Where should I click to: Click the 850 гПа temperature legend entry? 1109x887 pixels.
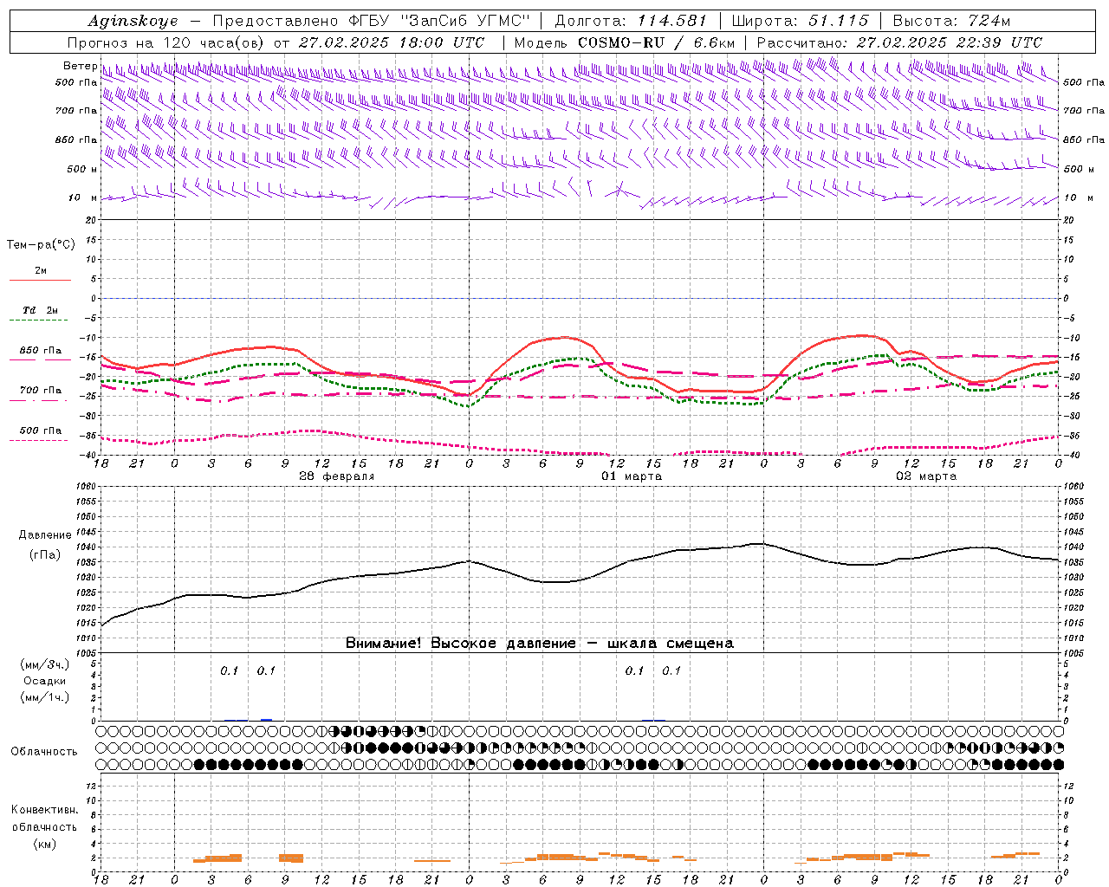[40, 354]
